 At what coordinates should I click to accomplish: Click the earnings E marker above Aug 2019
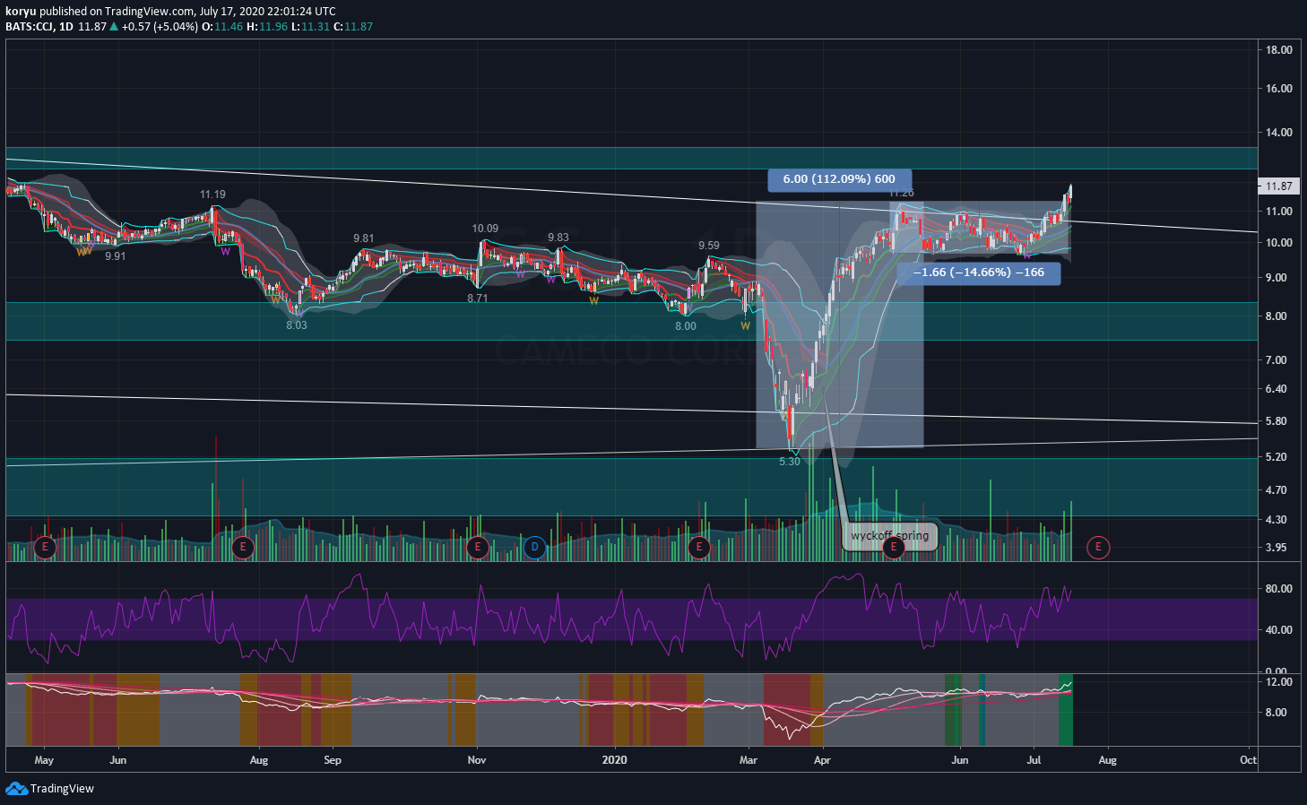click(242, 547)
